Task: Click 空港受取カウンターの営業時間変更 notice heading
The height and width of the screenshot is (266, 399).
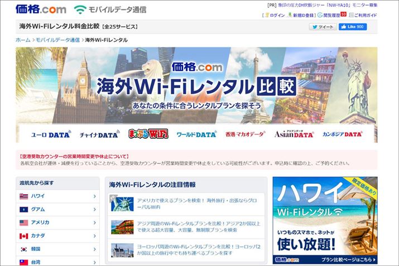Action: point(74,156)
